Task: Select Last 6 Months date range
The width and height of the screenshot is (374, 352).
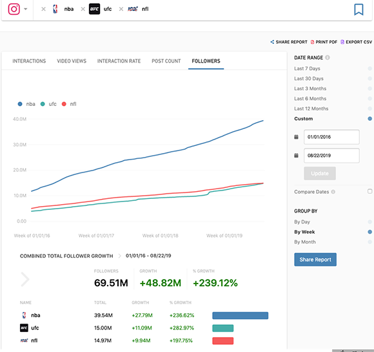Action: 333,99
